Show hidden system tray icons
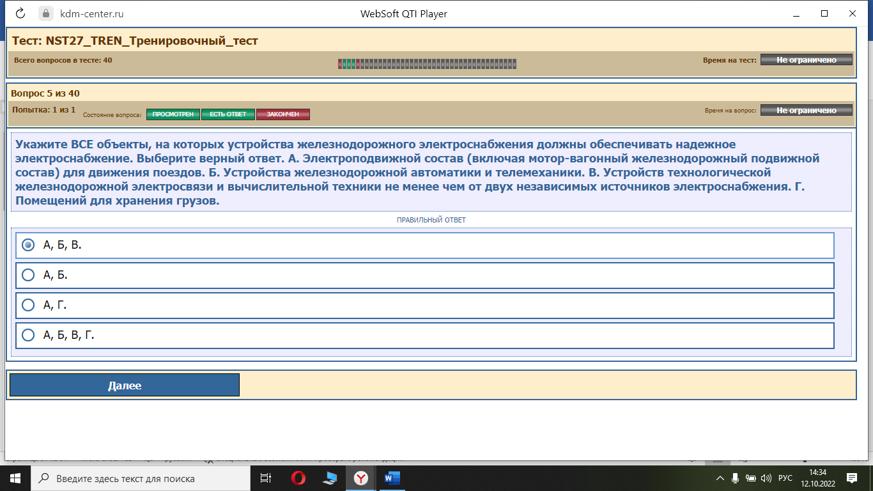Viewport: 873px width, 491px height. [720, 478]
